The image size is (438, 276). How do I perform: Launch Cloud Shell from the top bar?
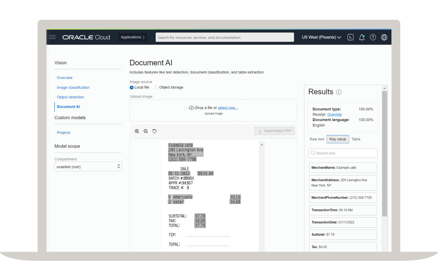point(350,37)
